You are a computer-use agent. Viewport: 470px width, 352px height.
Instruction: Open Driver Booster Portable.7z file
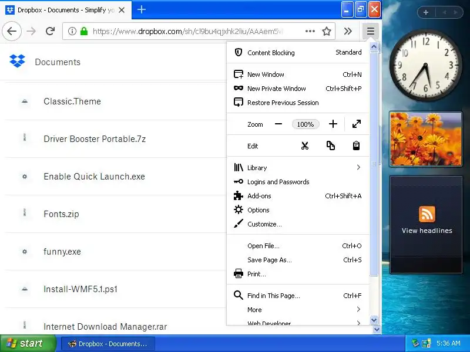click(95, 139)
